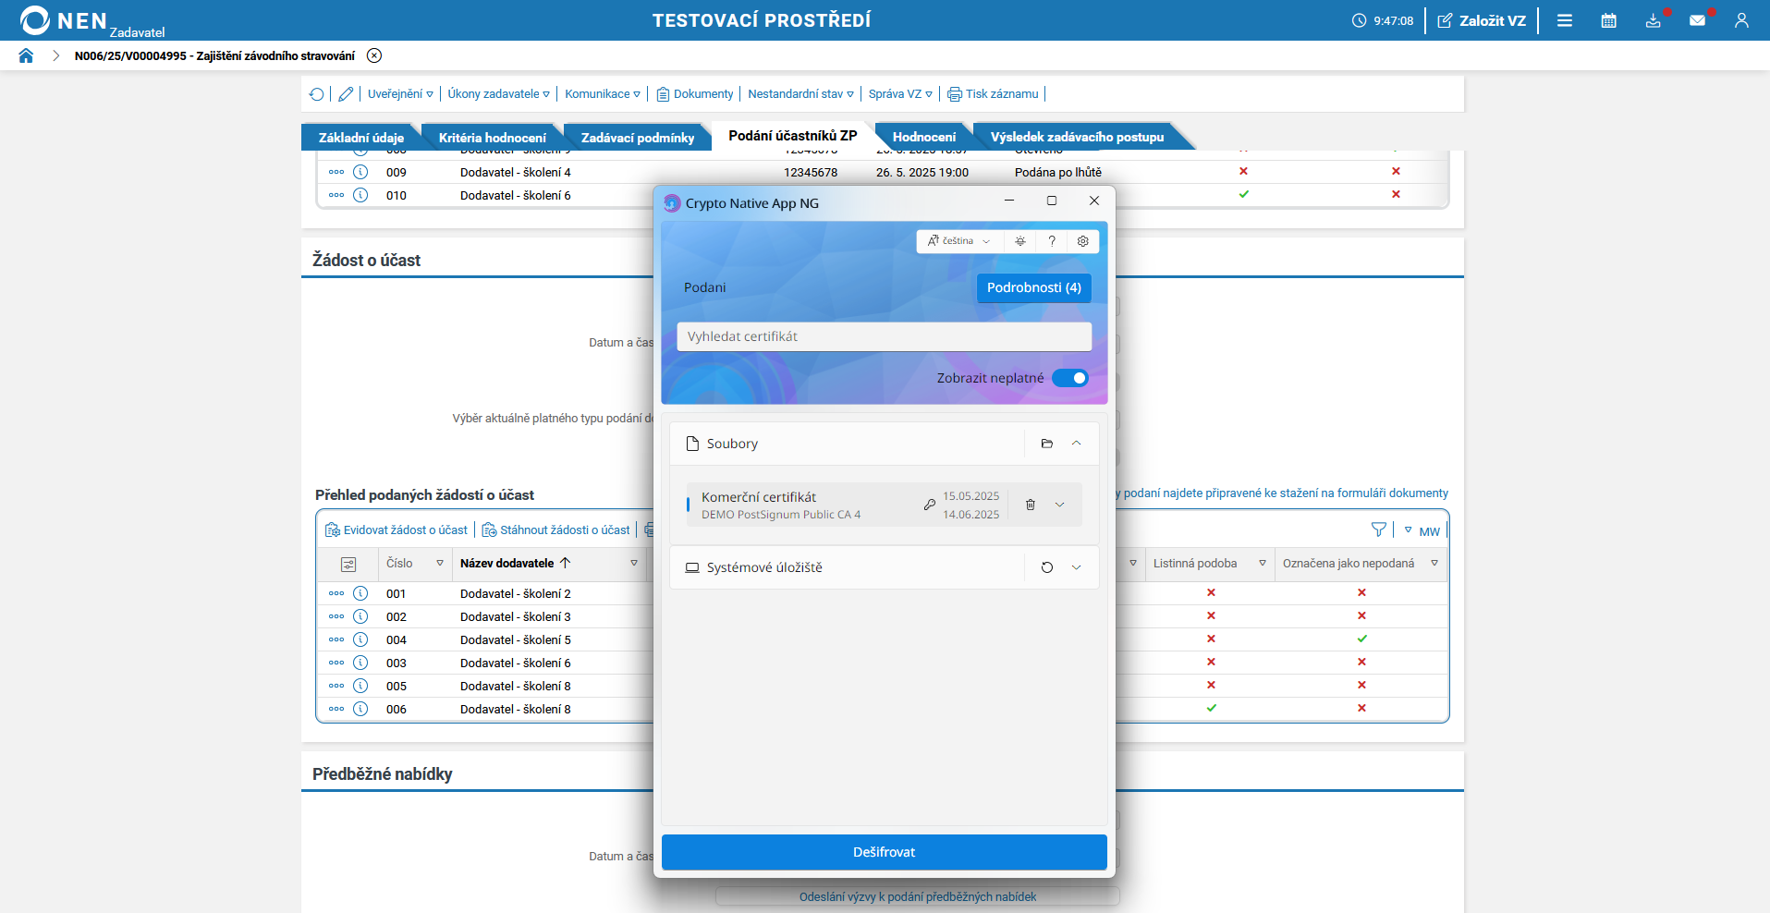The image size is (1770, 913).
Task: Open the Kritéria hodnocení tab
Action: click(492, 138)
